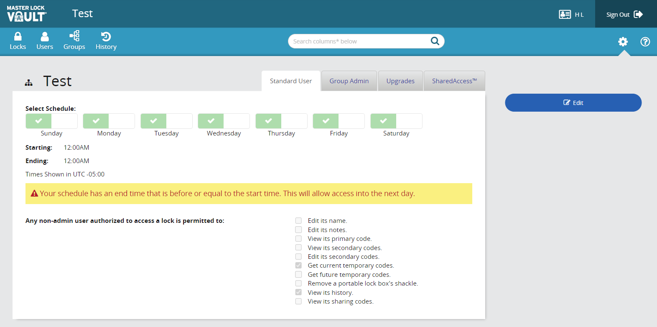Open the help question mark icon
The height and width of the screenshot is (327, 657).
click(x=645, y=41)
